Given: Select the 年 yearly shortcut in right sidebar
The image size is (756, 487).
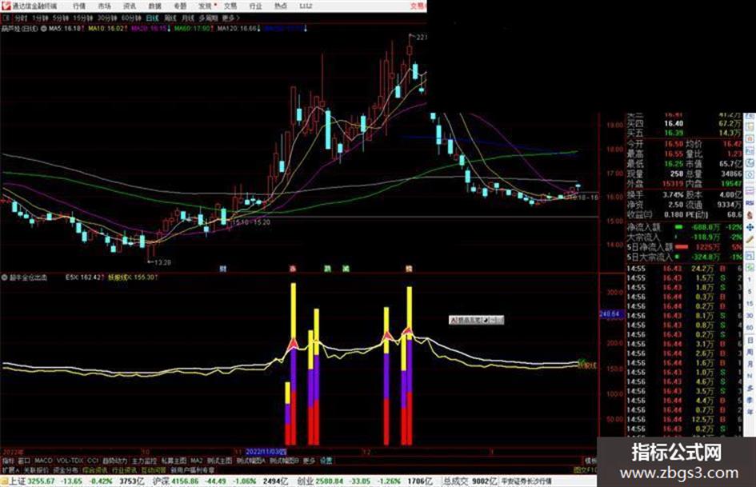Looking at the screenshot, I should (x=750, y=412).
